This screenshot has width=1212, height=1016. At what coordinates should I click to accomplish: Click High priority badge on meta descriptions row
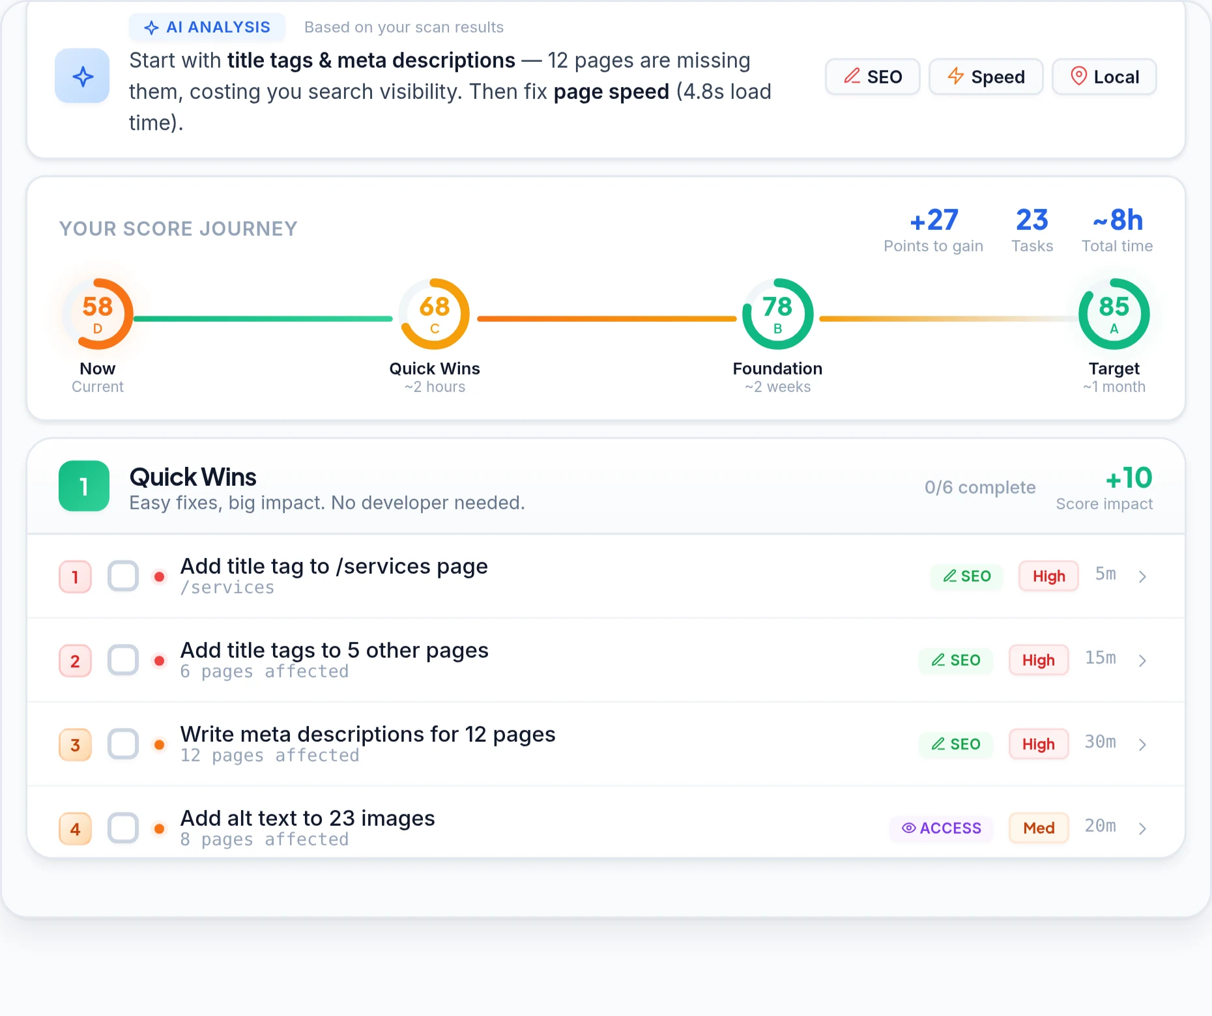pyautogui.click(x=1039, y=744)
